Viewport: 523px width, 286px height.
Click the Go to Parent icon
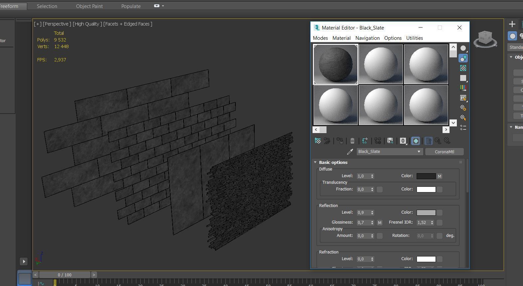coord(438,141)
